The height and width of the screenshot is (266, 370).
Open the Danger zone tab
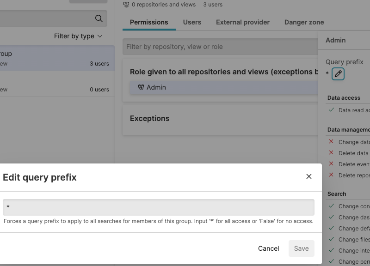tap(304, 22)
